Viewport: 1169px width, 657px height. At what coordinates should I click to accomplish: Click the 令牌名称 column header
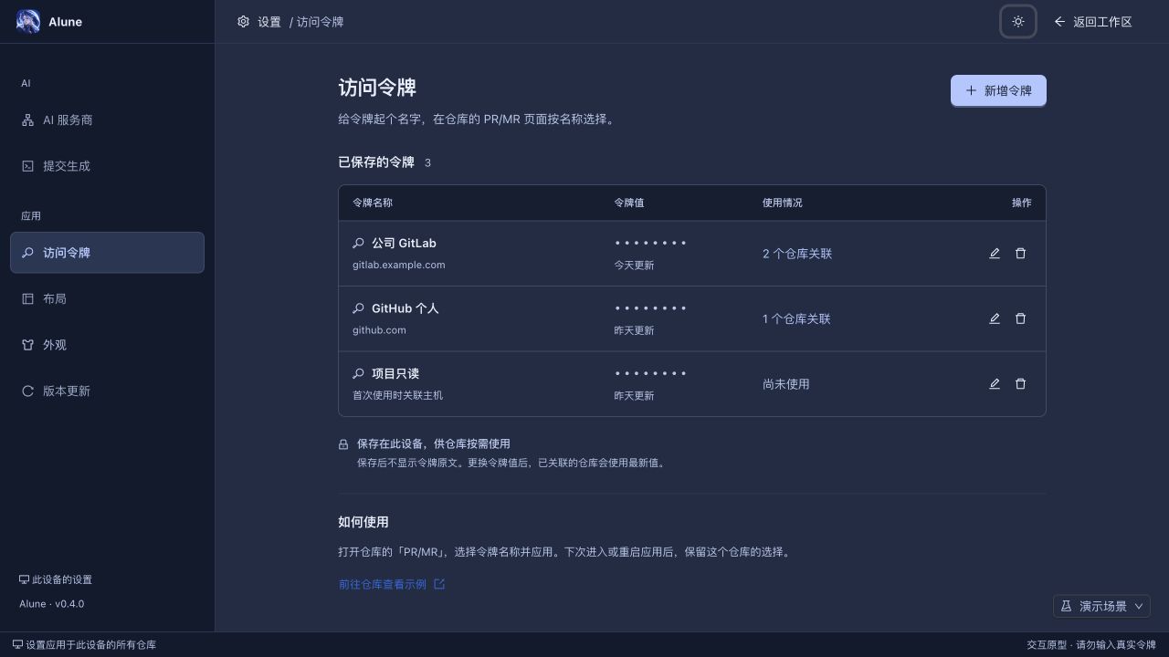tap(373, 203)
